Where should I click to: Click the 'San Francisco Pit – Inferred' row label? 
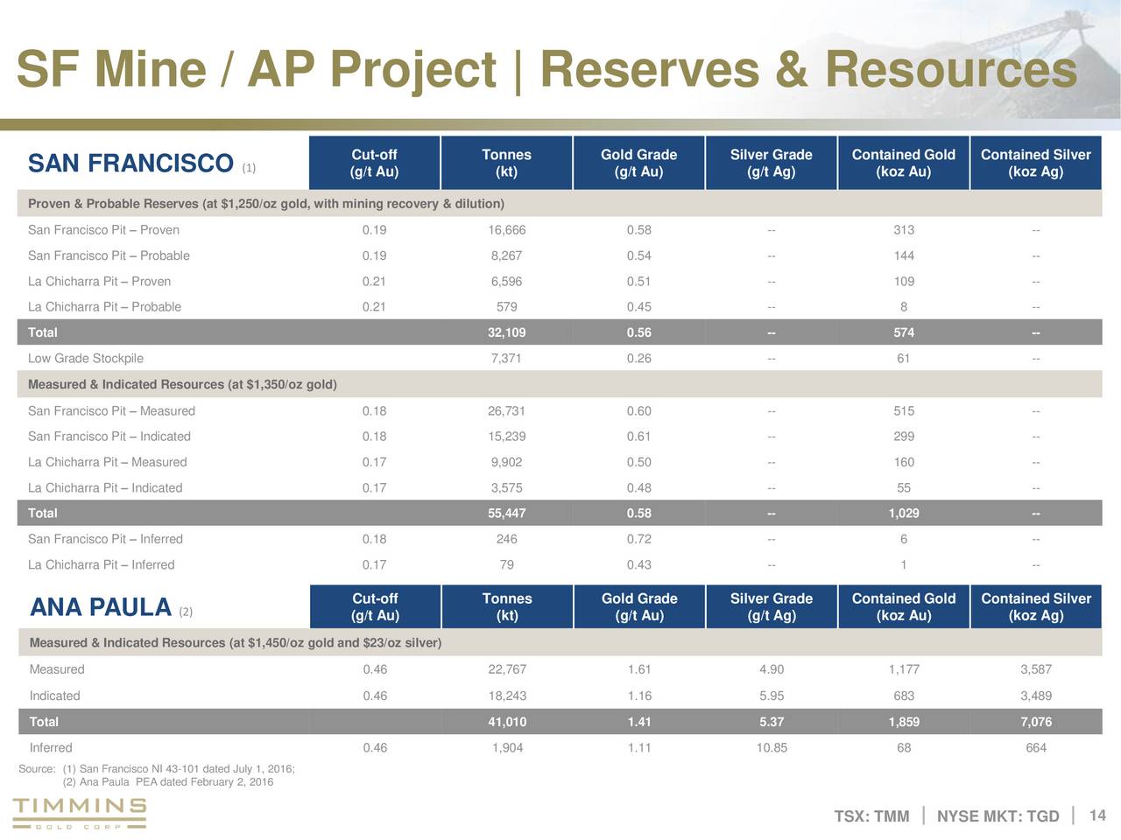(105, 539)
